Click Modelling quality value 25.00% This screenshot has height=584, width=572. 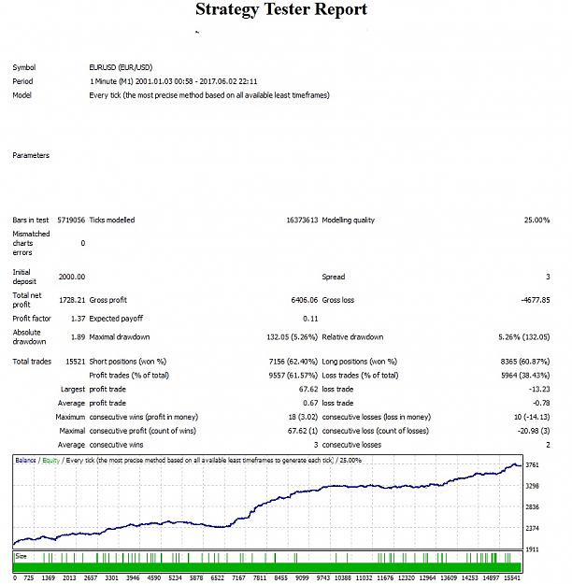pyautogui.click(x=537, y=221)
